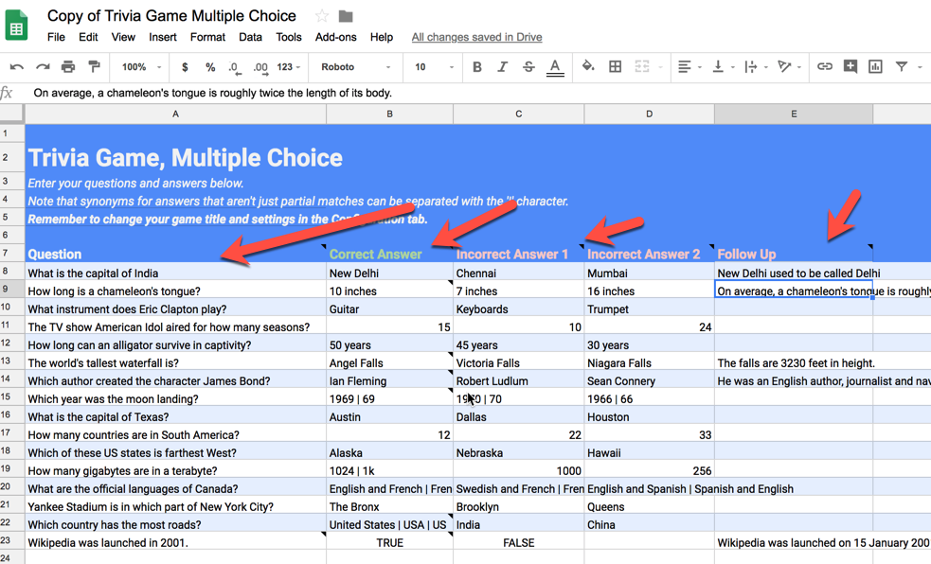
Task: Print the spreadsheet
Action: [68, 67]
